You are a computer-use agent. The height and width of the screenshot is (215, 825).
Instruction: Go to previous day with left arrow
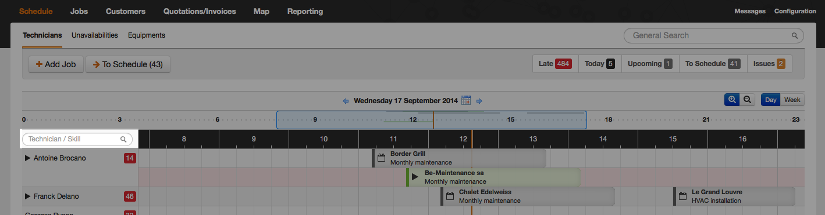[x=346, y=101]
